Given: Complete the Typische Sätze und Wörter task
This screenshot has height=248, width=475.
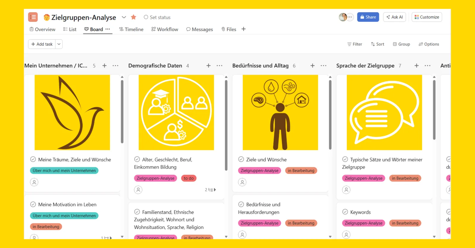Looking at the screenshot, I should click(345, 159).
